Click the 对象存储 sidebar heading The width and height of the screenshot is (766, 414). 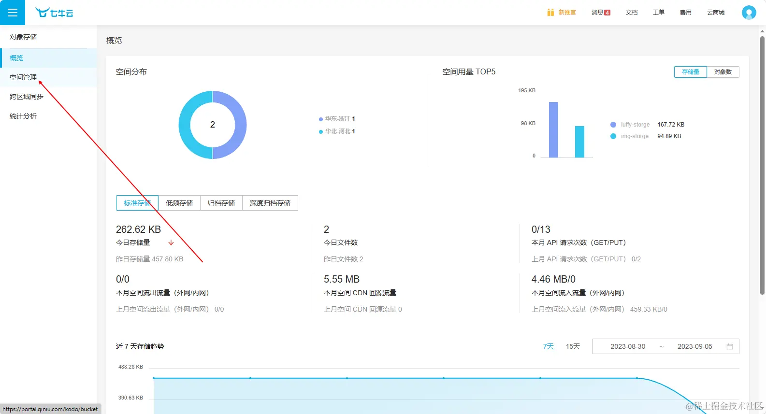23,37
